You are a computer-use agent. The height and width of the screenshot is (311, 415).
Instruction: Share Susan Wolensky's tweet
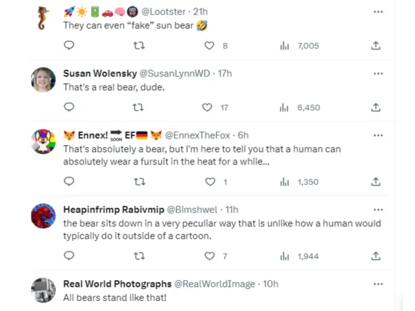pos(375,107)
